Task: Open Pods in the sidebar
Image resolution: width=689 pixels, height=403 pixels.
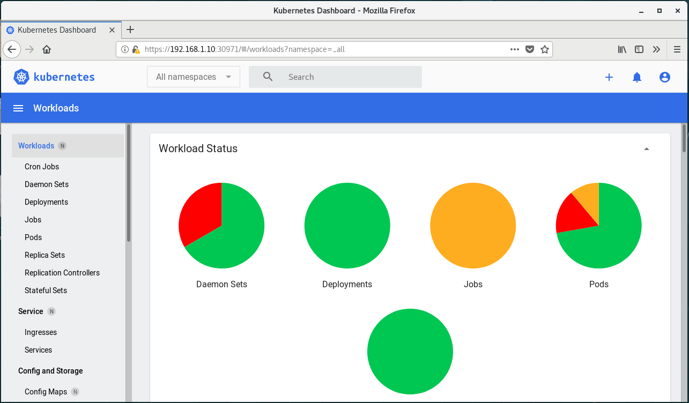Action: pyautogui.click(x=33, y=237)
